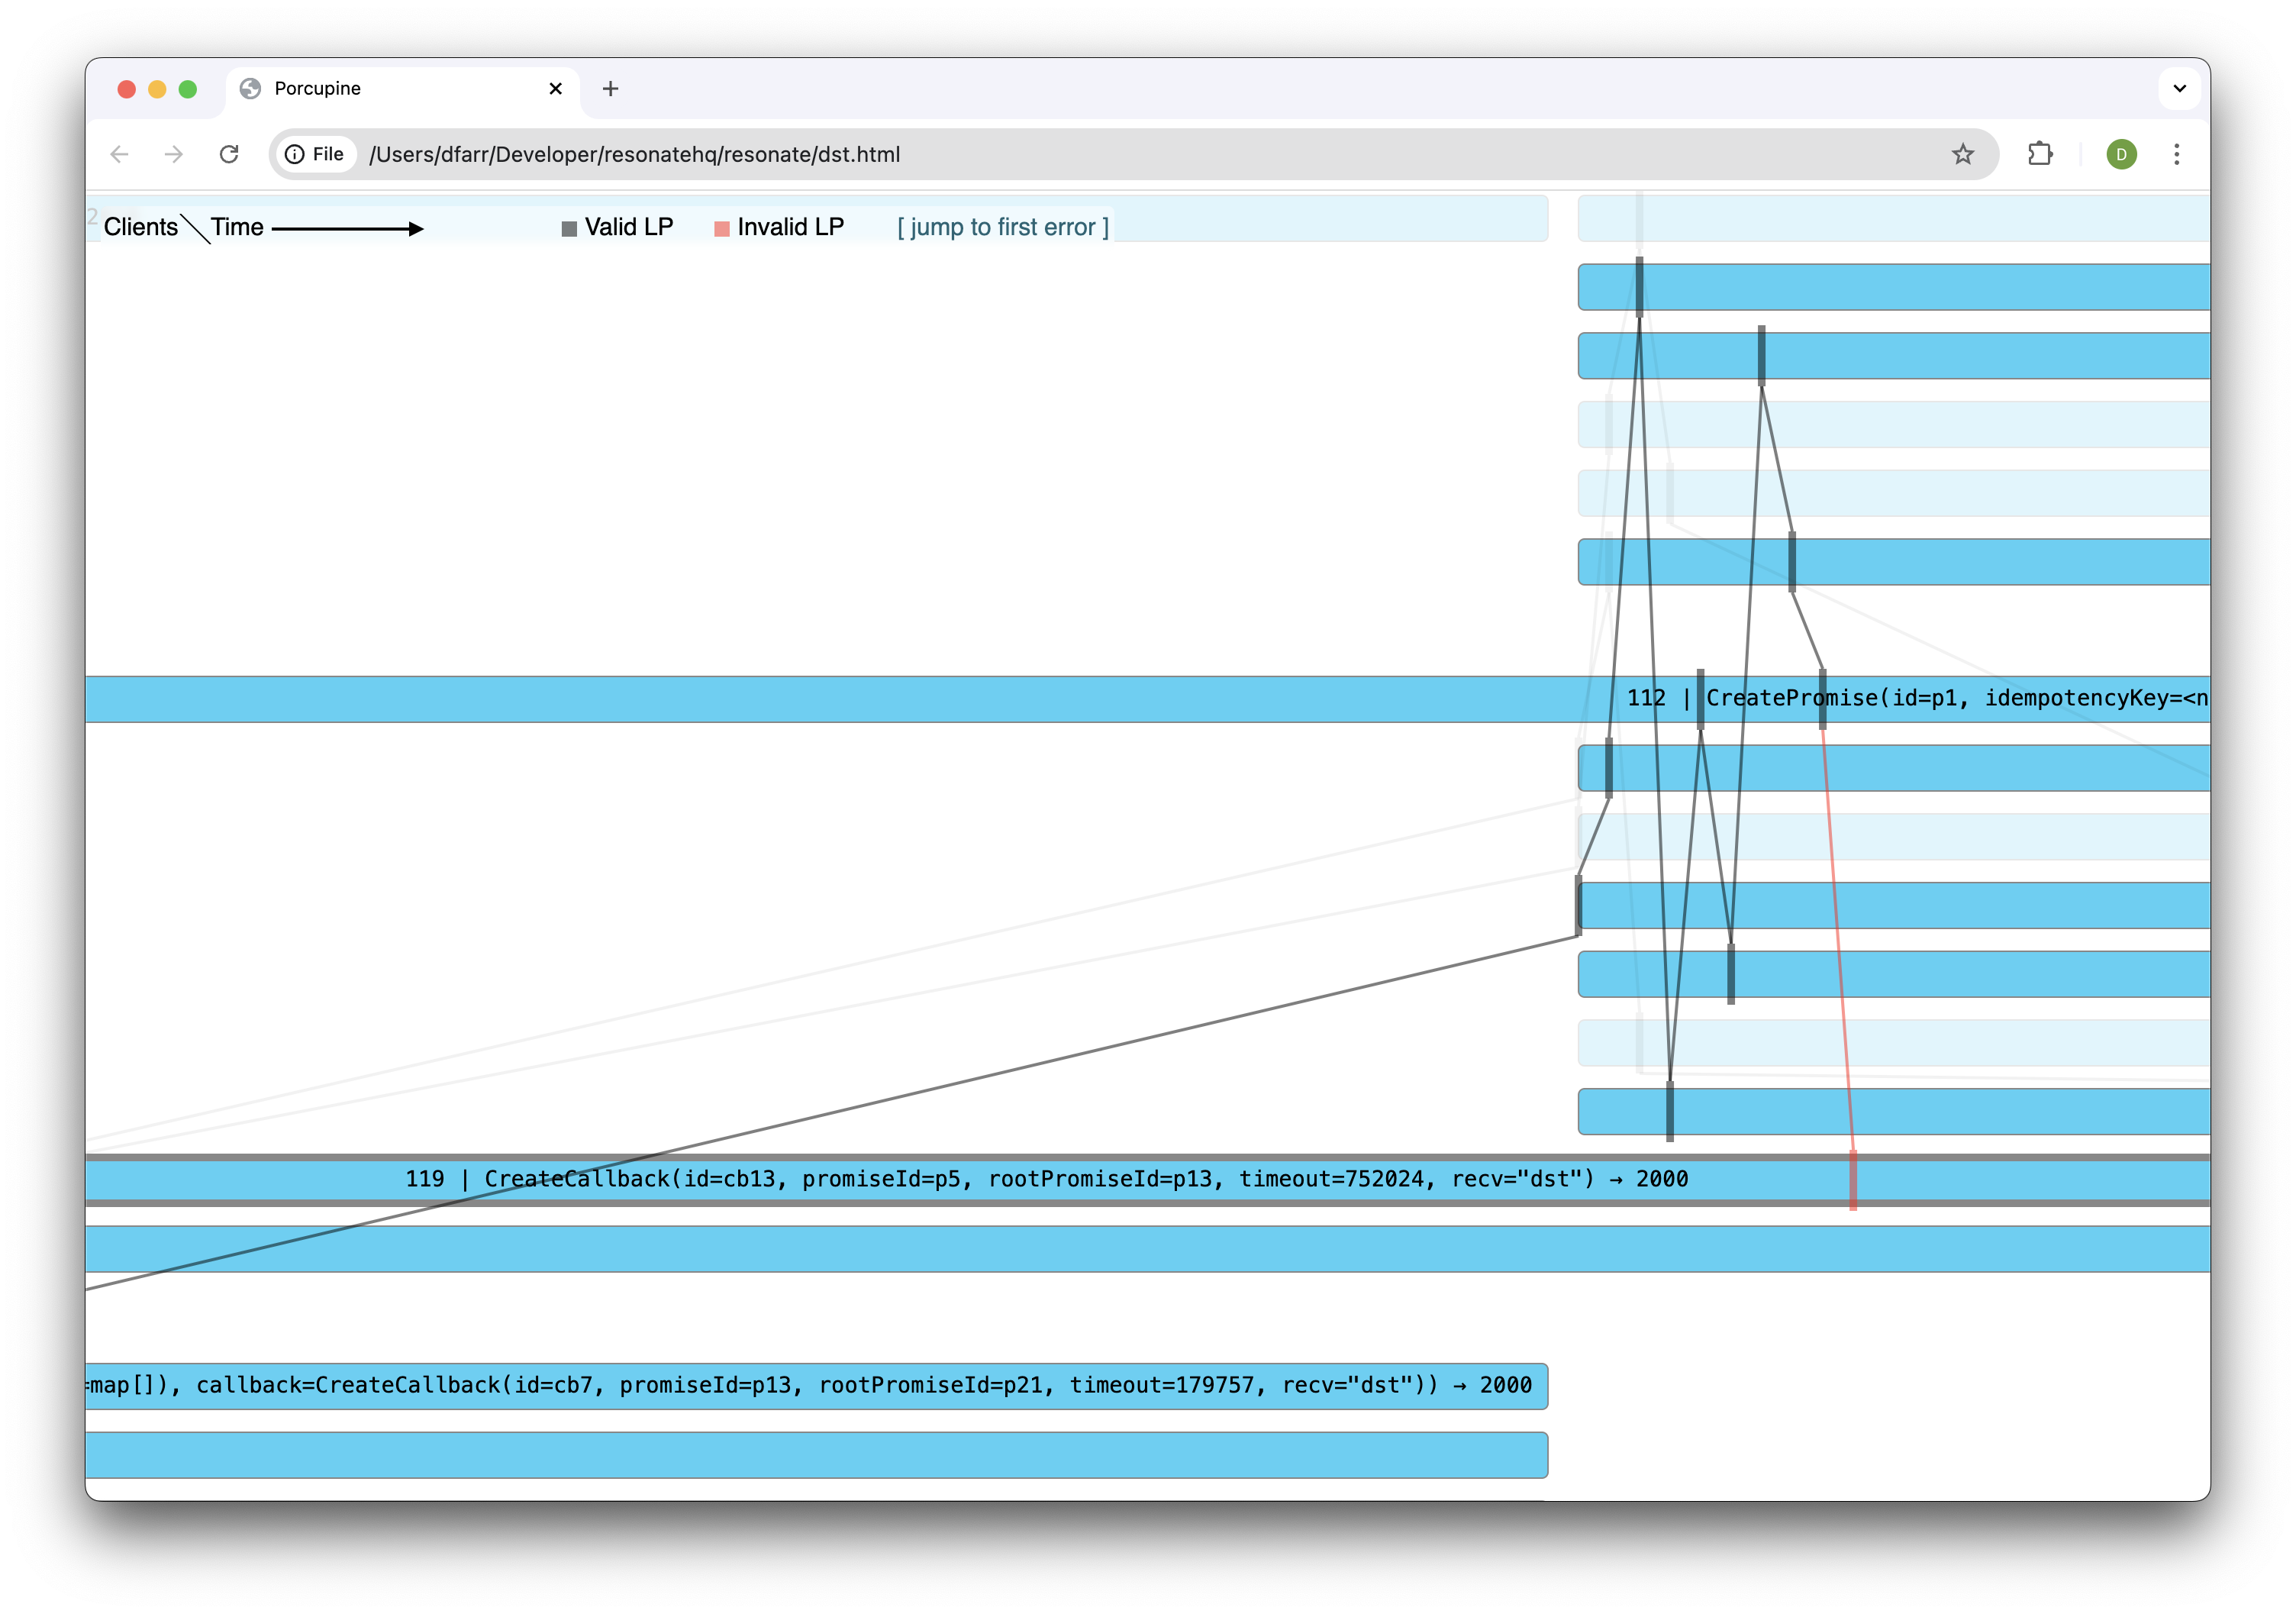
Task: Click the gray Valid LP legend swatch
Action: [x=569, y=229]
